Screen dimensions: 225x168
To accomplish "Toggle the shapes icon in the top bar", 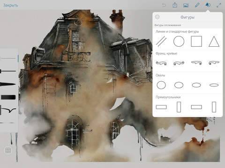I will point(208,5).
